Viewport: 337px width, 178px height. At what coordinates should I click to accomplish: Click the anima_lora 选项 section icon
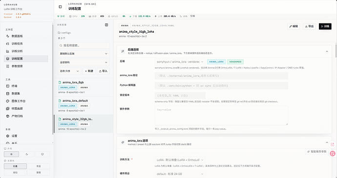(x=123, y=142)
